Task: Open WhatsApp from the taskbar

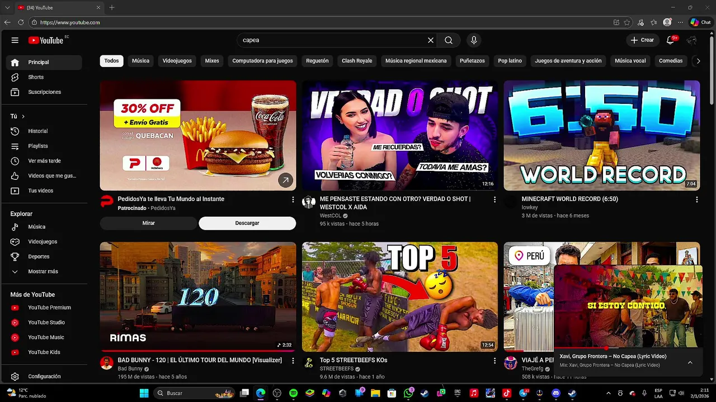Action: [408, 393]
